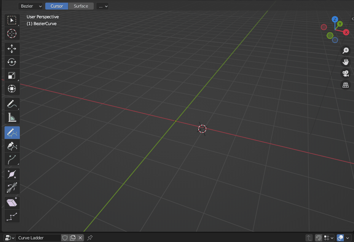This screenshot has width=354, height=242.
Task: Open the editor type dropdown
Action: click(9, 238)
